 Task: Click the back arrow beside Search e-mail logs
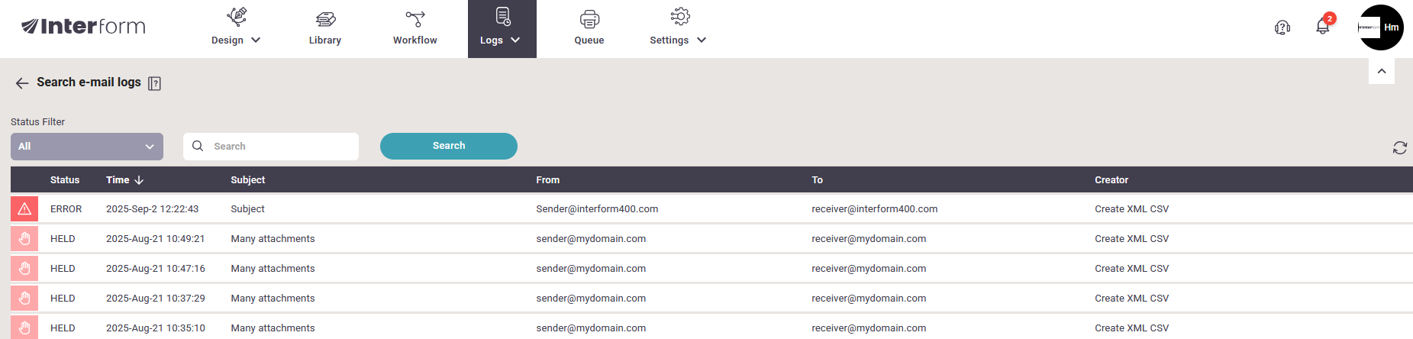click(22, 83)
